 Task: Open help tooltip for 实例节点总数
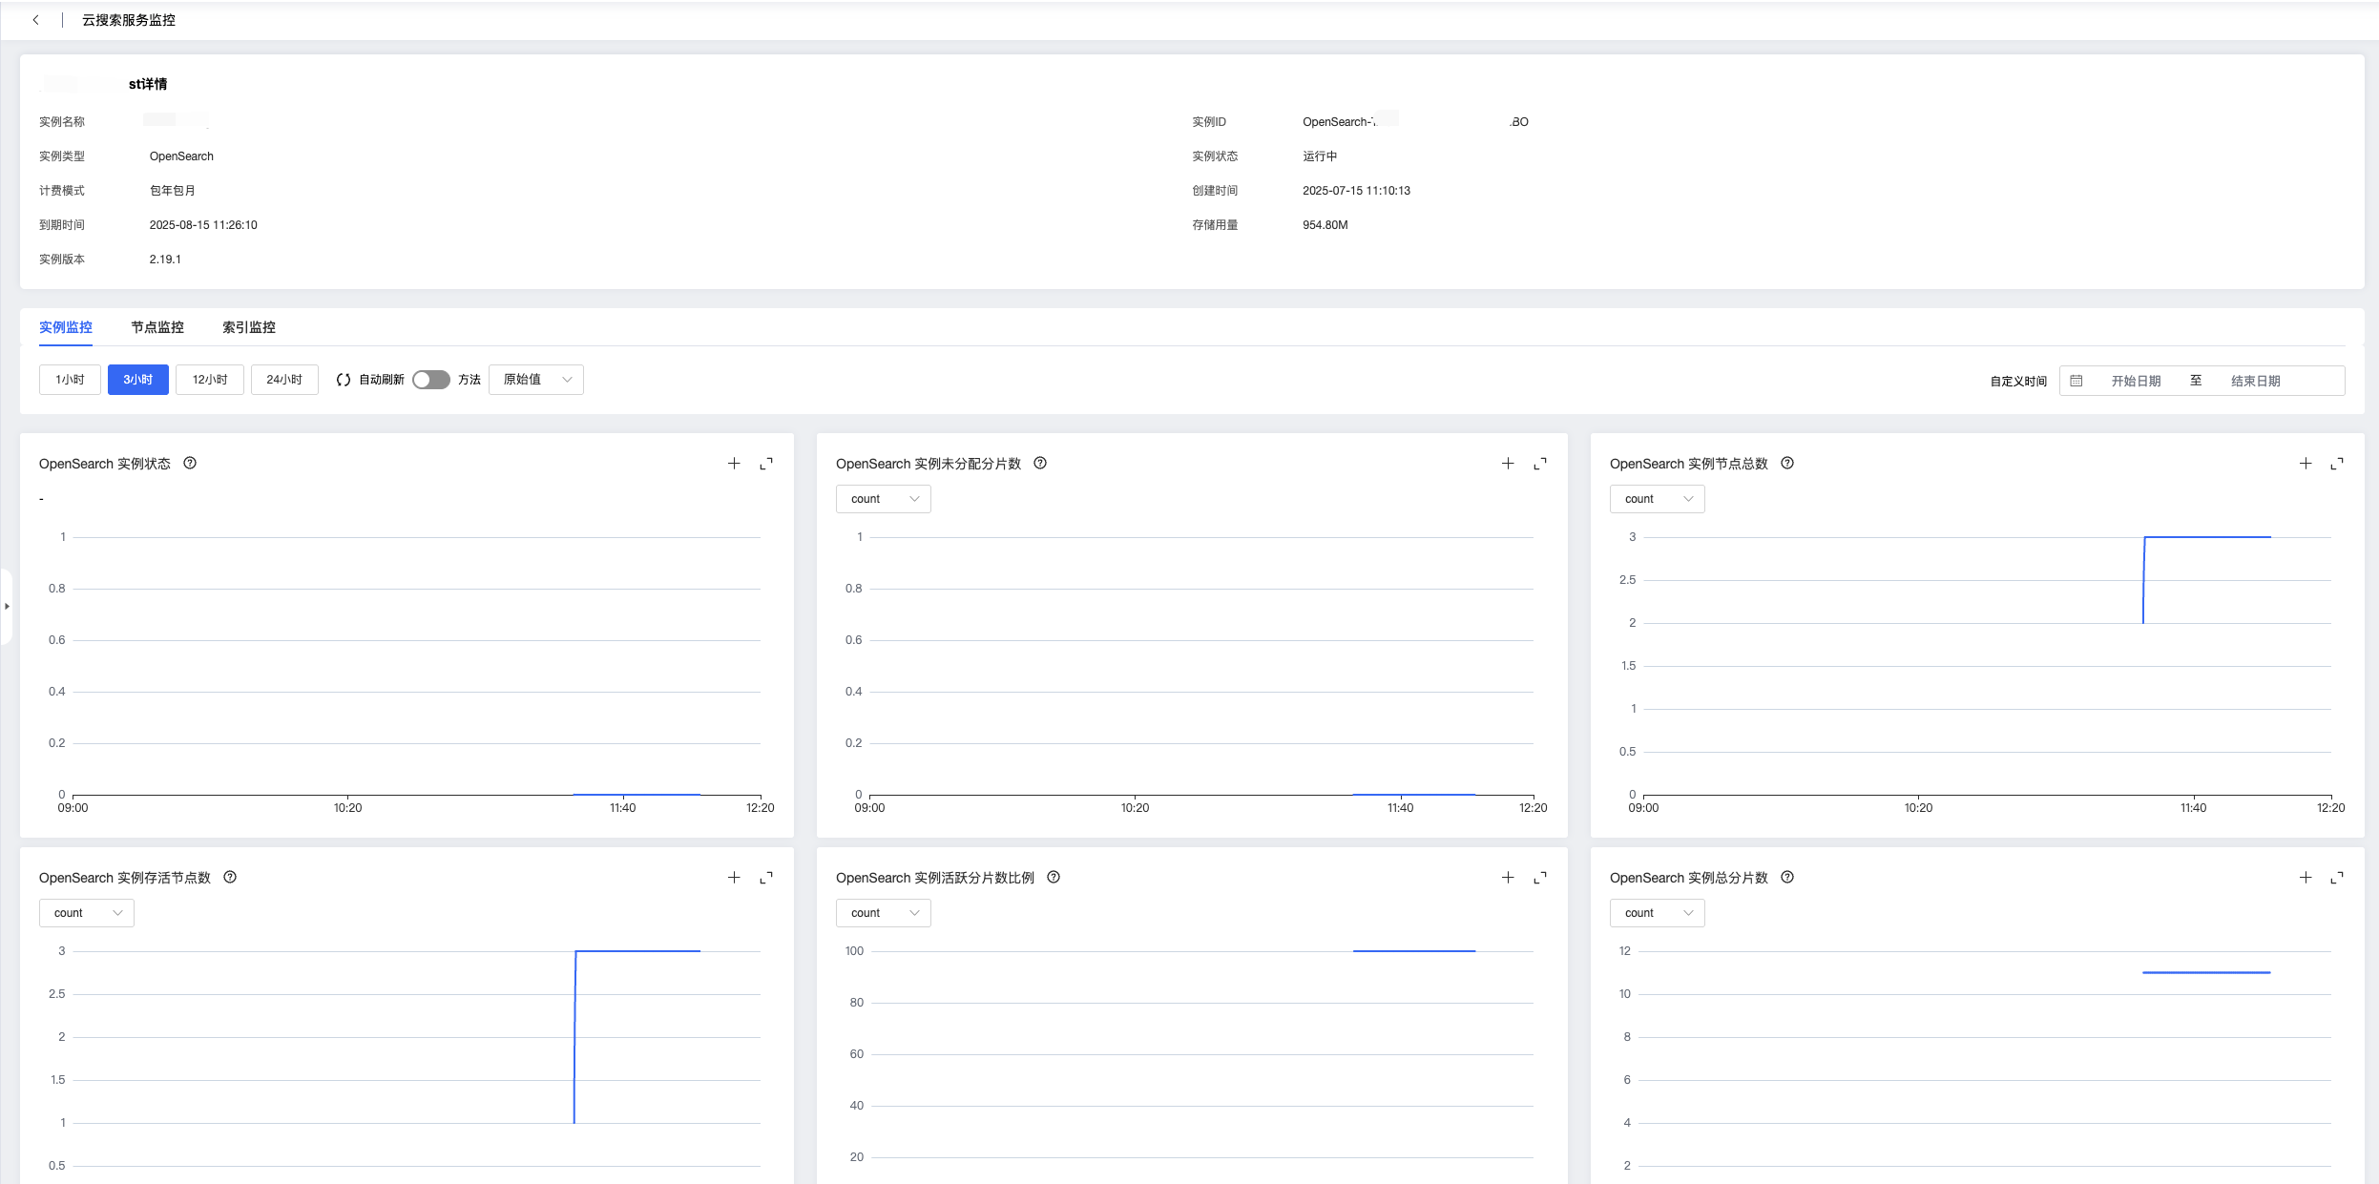pyautogui.click(x=1787, y=464)
